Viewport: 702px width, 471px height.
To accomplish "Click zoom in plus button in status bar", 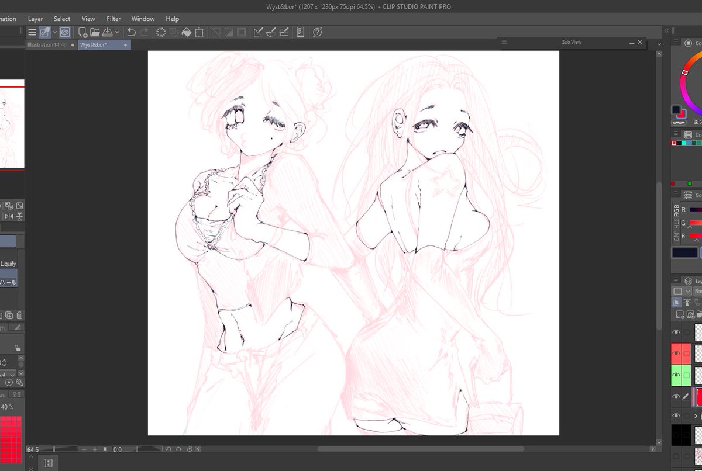I will coord(95,449).
